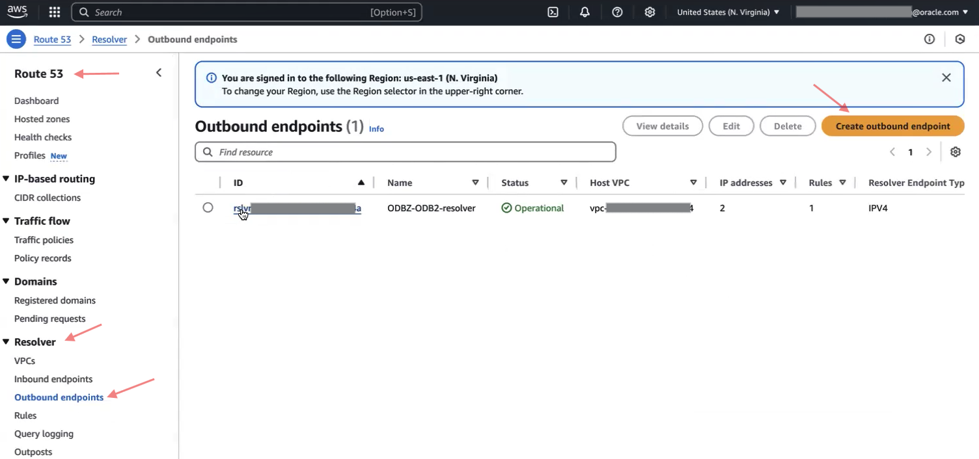The image size is (979, 459).
Task: Open Pending requests
Action: click(50, 319)
